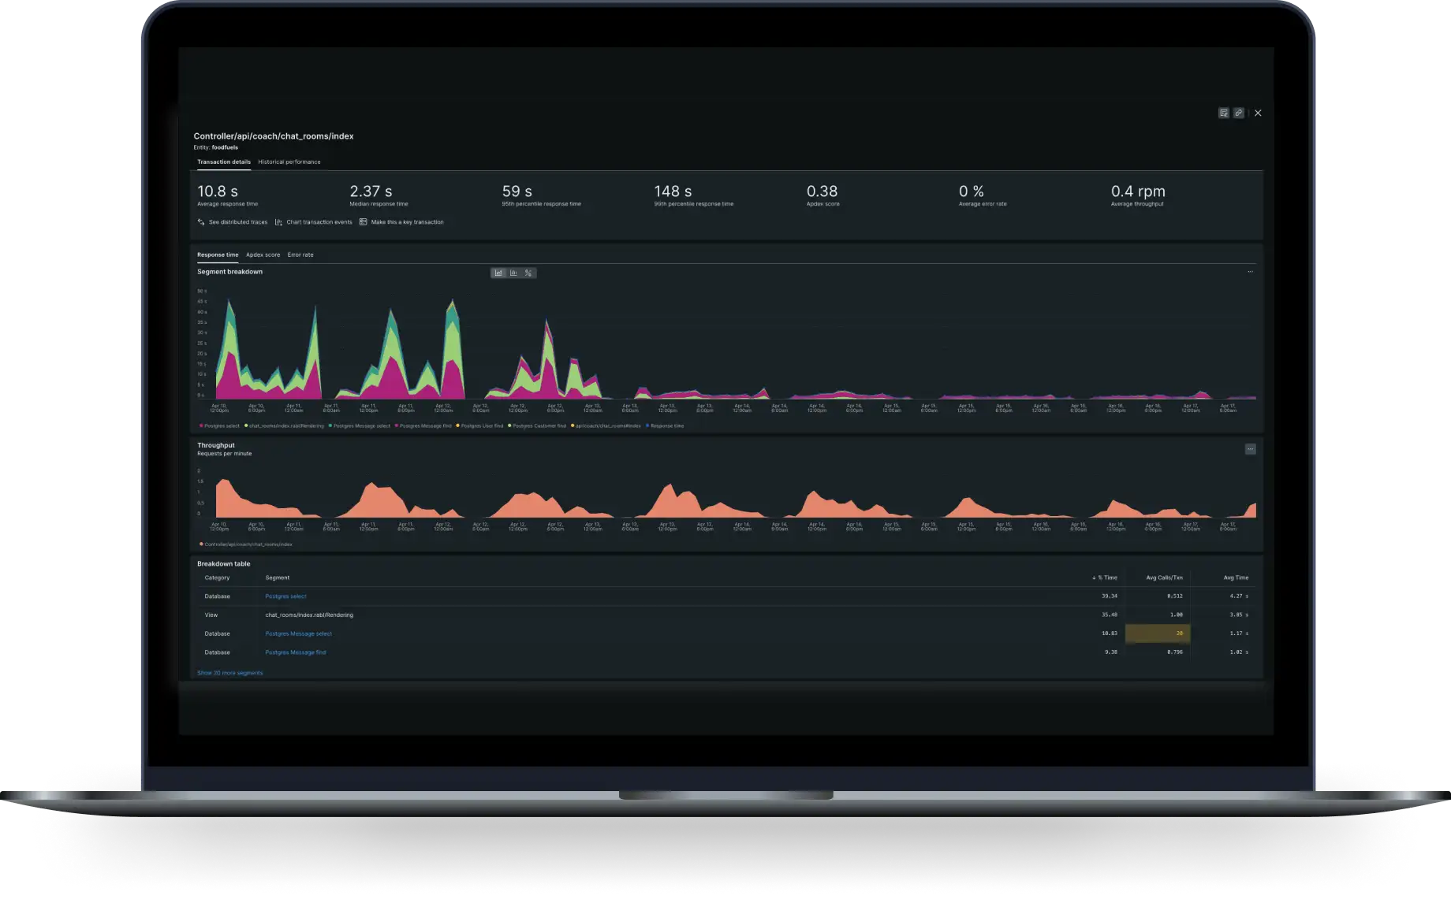1451x914 pixels.
Task: Click the edit/annotate icon beside the link icon
Action: tap(1223, 113)
